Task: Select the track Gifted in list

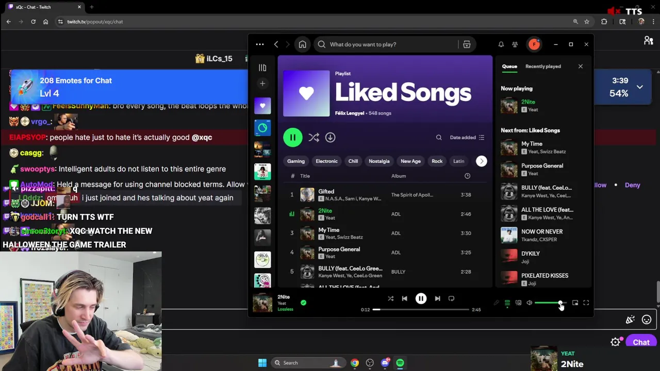Action: tap(384, 195)
